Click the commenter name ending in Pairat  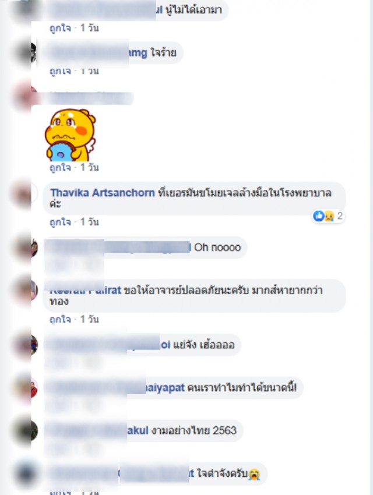[85, 290]
